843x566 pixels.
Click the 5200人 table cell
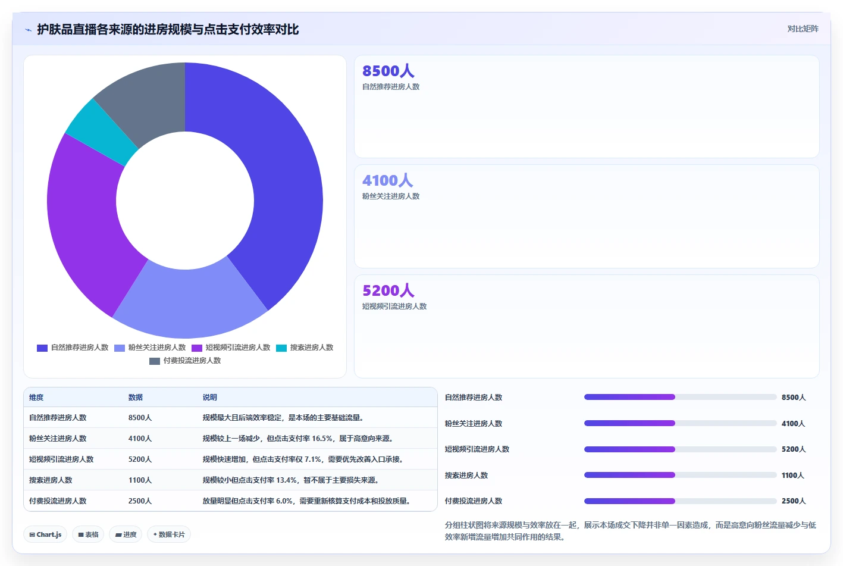[x=140, y=459]
